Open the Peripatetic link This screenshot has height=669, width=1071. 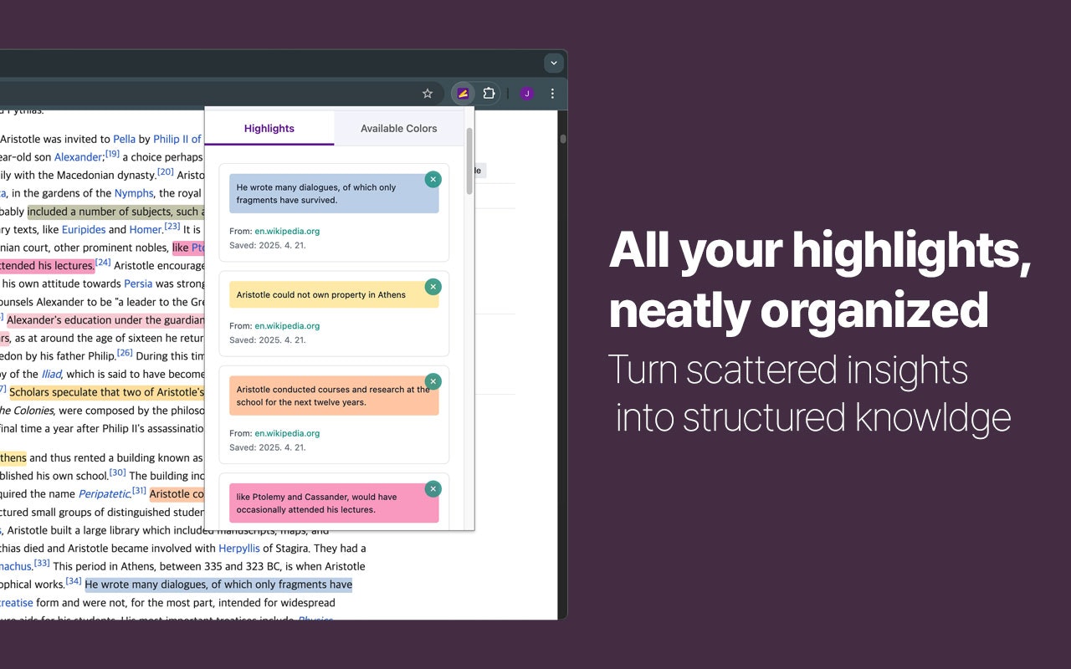click(x=104, y=494)
